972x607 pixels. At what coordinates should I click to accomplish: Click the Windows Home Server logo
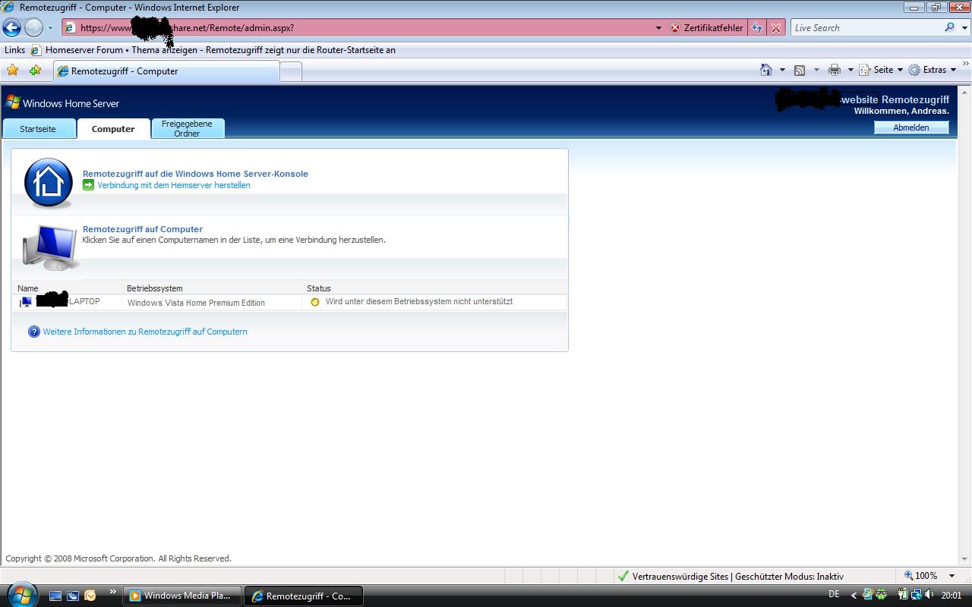click(x=62, y=103)
